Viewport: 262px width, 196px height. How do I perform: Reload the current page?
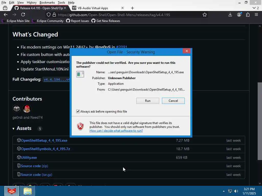pos(23,15)
